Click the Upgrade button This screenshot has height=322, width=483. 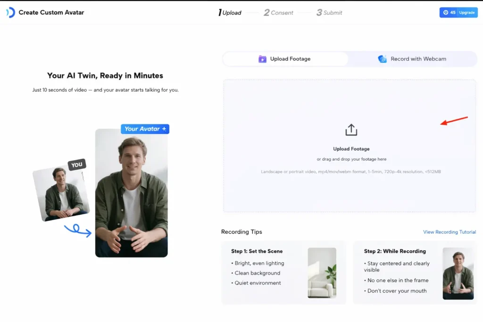pos(466,13)
